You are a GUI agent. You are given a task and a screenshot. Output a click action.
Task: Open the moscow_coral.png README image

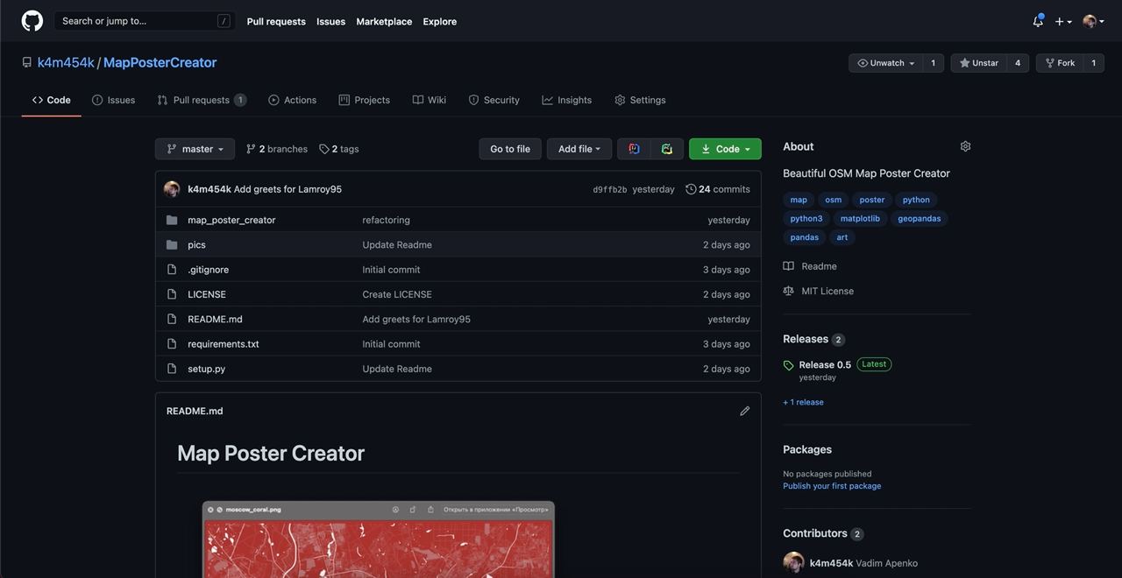click(378, 539)
